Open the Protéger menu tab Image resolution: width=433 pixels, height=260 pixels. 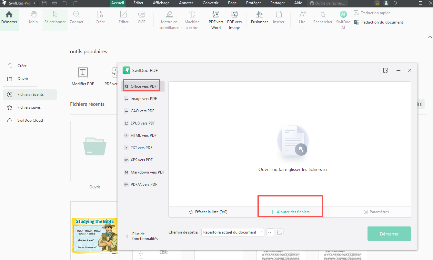click(x=253, y=3)
